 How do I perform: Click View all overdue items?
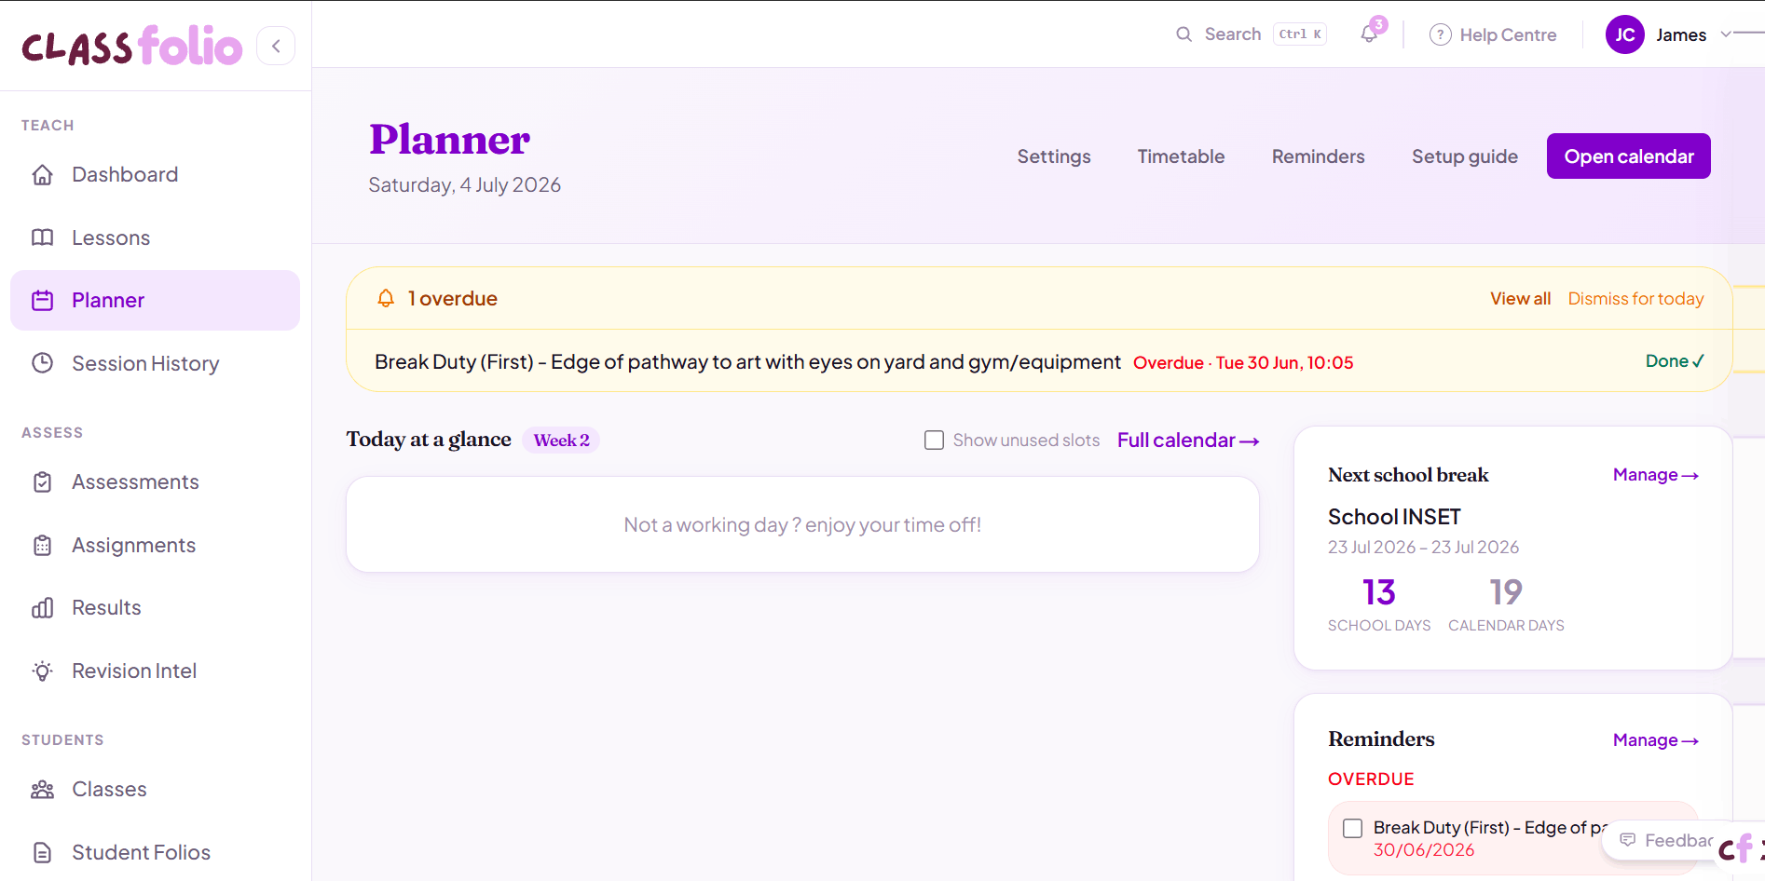[x=1520, y=298]
